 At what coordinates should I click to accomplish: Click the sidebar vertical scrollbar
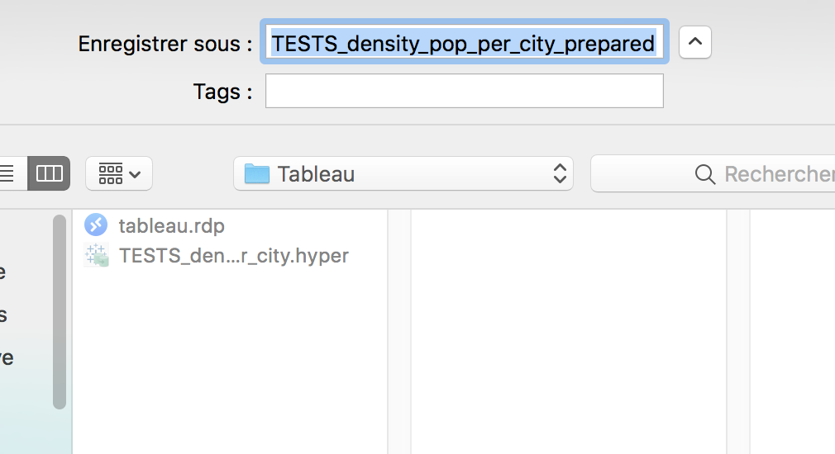coord(60,311)
